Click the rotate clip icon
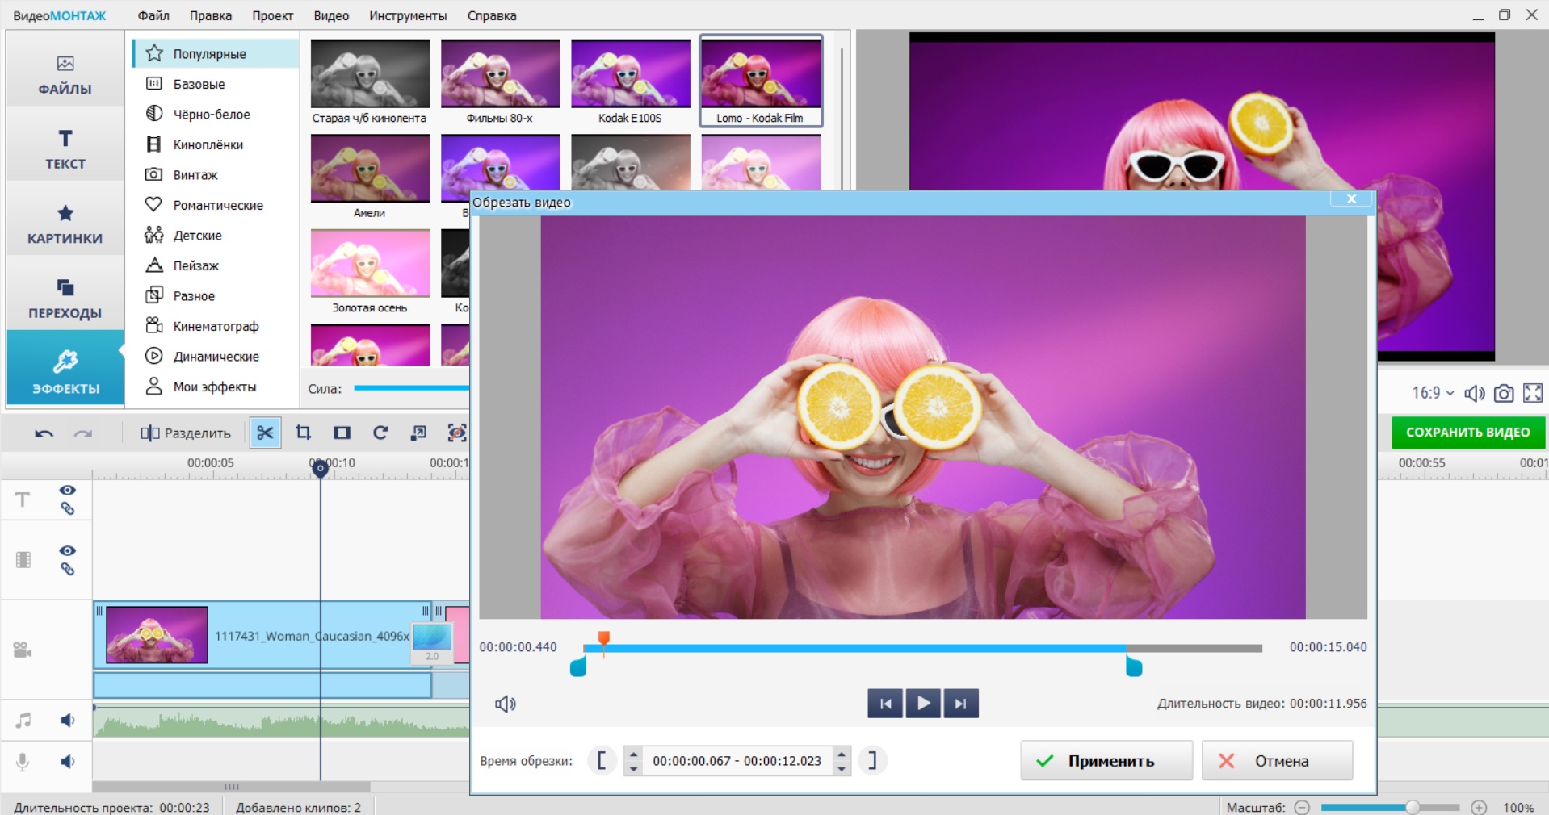Image resolution: width=1549 pixels, height=815 pixels. click(380, 433)
